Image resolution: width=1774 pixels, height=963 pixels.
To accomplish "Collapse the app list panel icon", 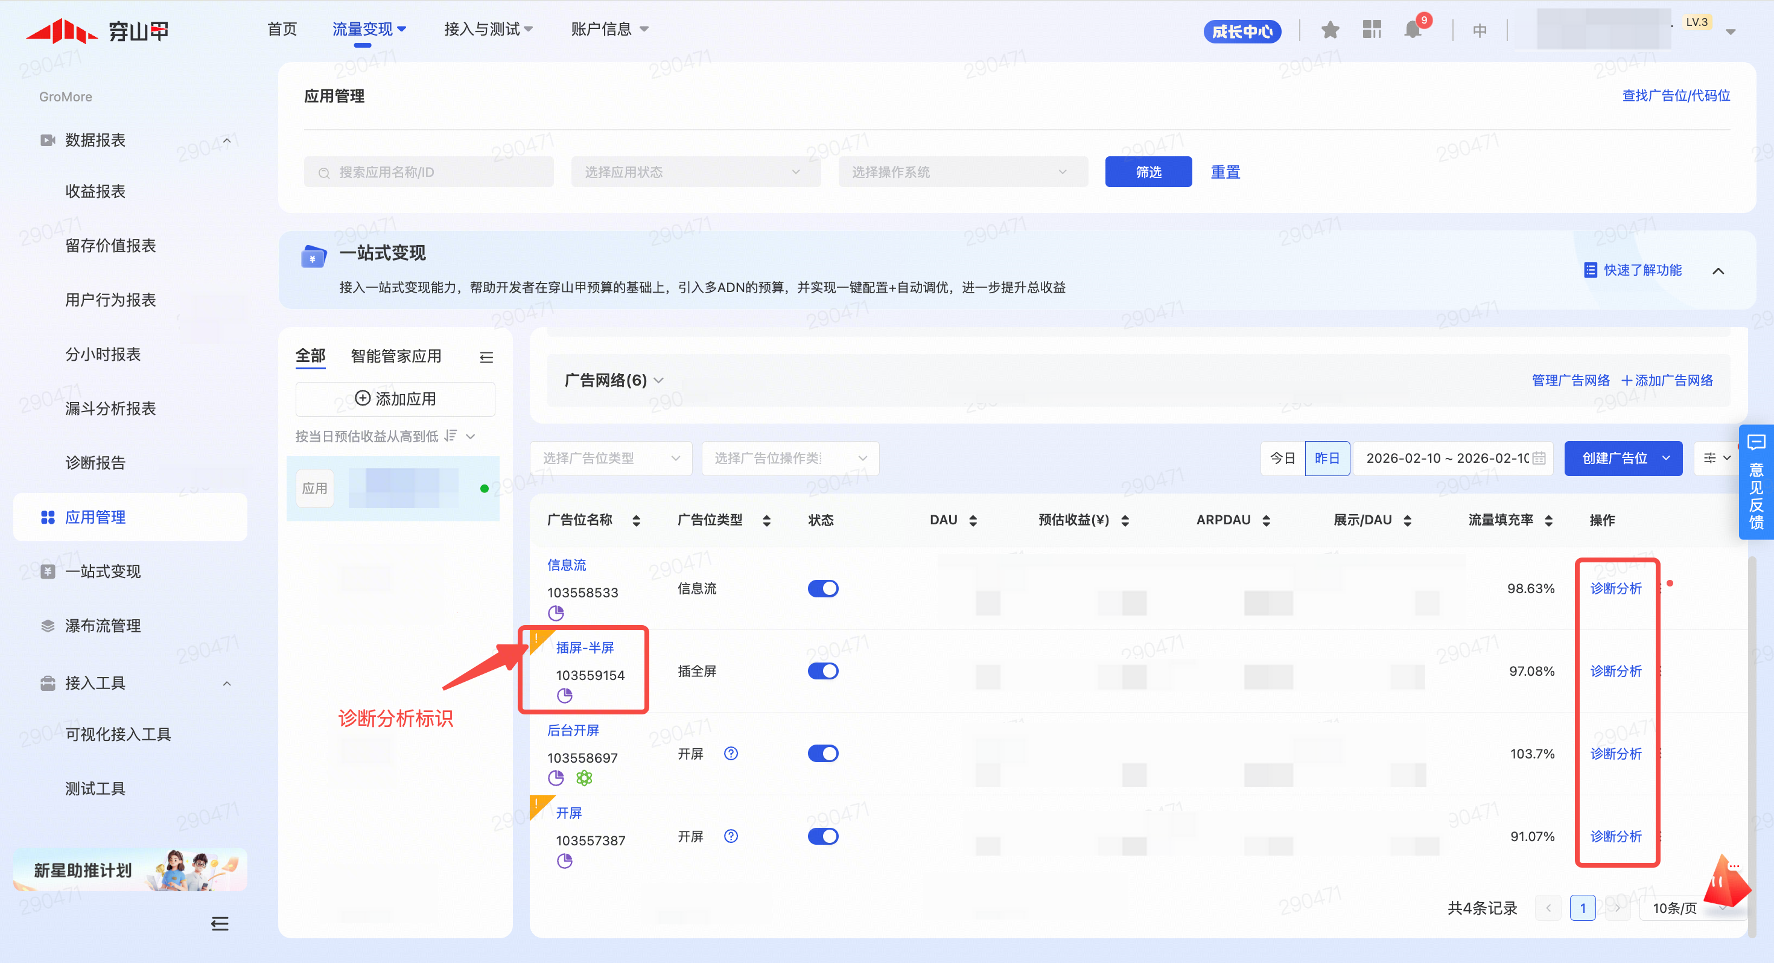I will (486, 357).
